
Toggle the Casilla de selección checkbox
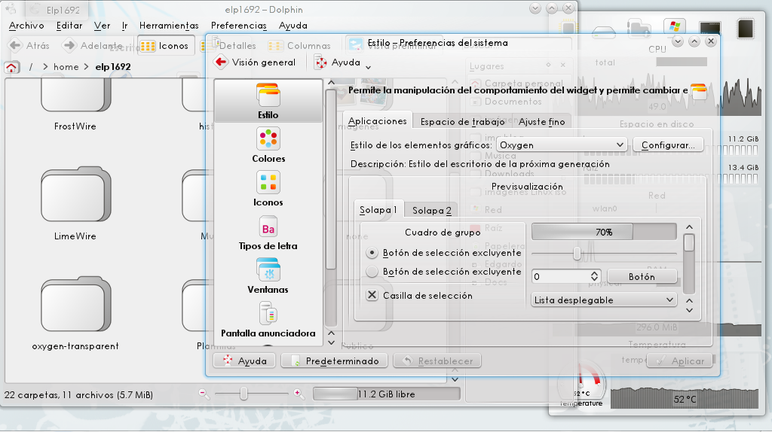[372, 295]
